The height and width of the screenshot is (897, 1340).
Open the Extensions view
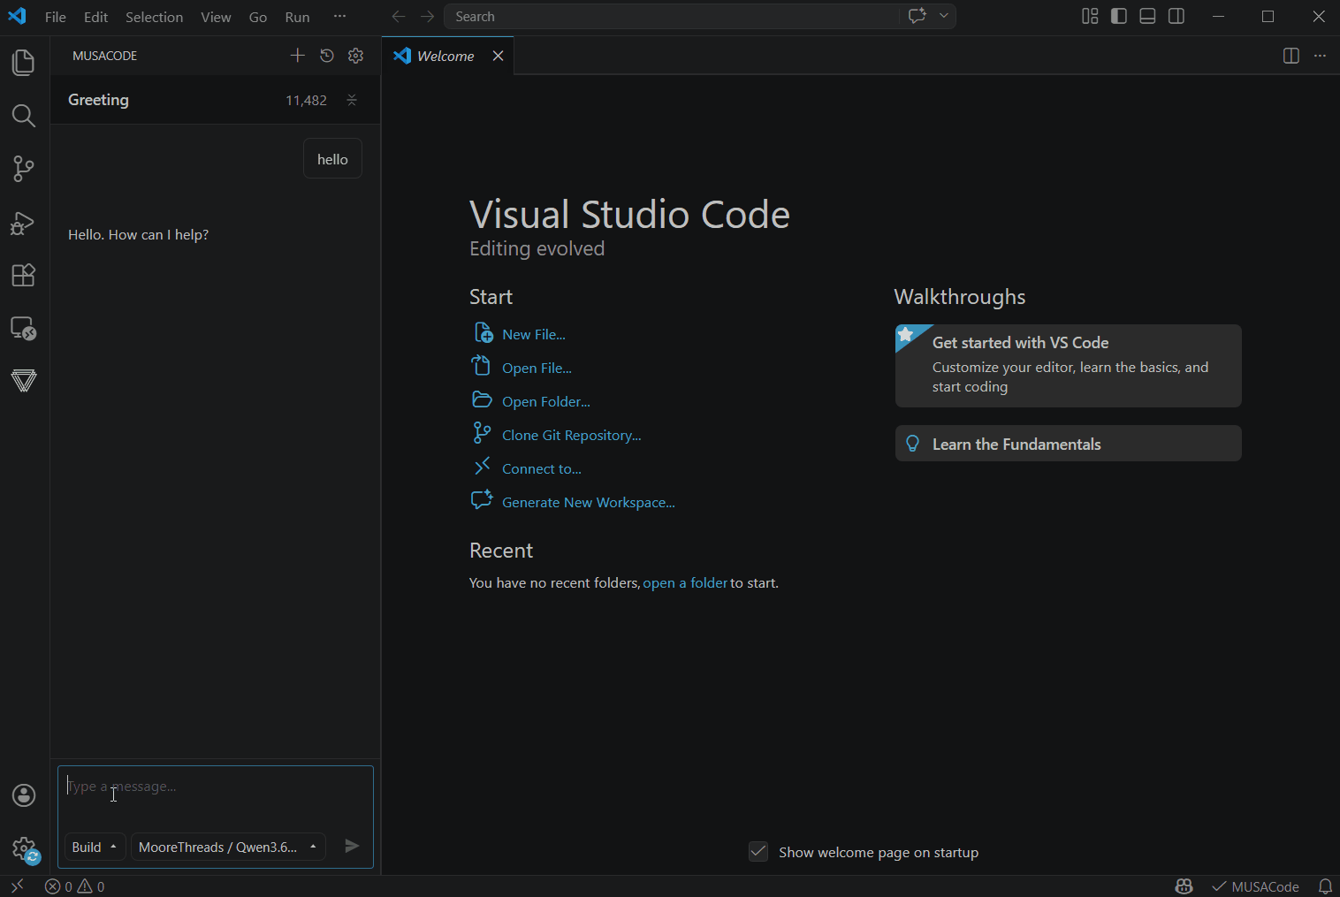[24, 276]
